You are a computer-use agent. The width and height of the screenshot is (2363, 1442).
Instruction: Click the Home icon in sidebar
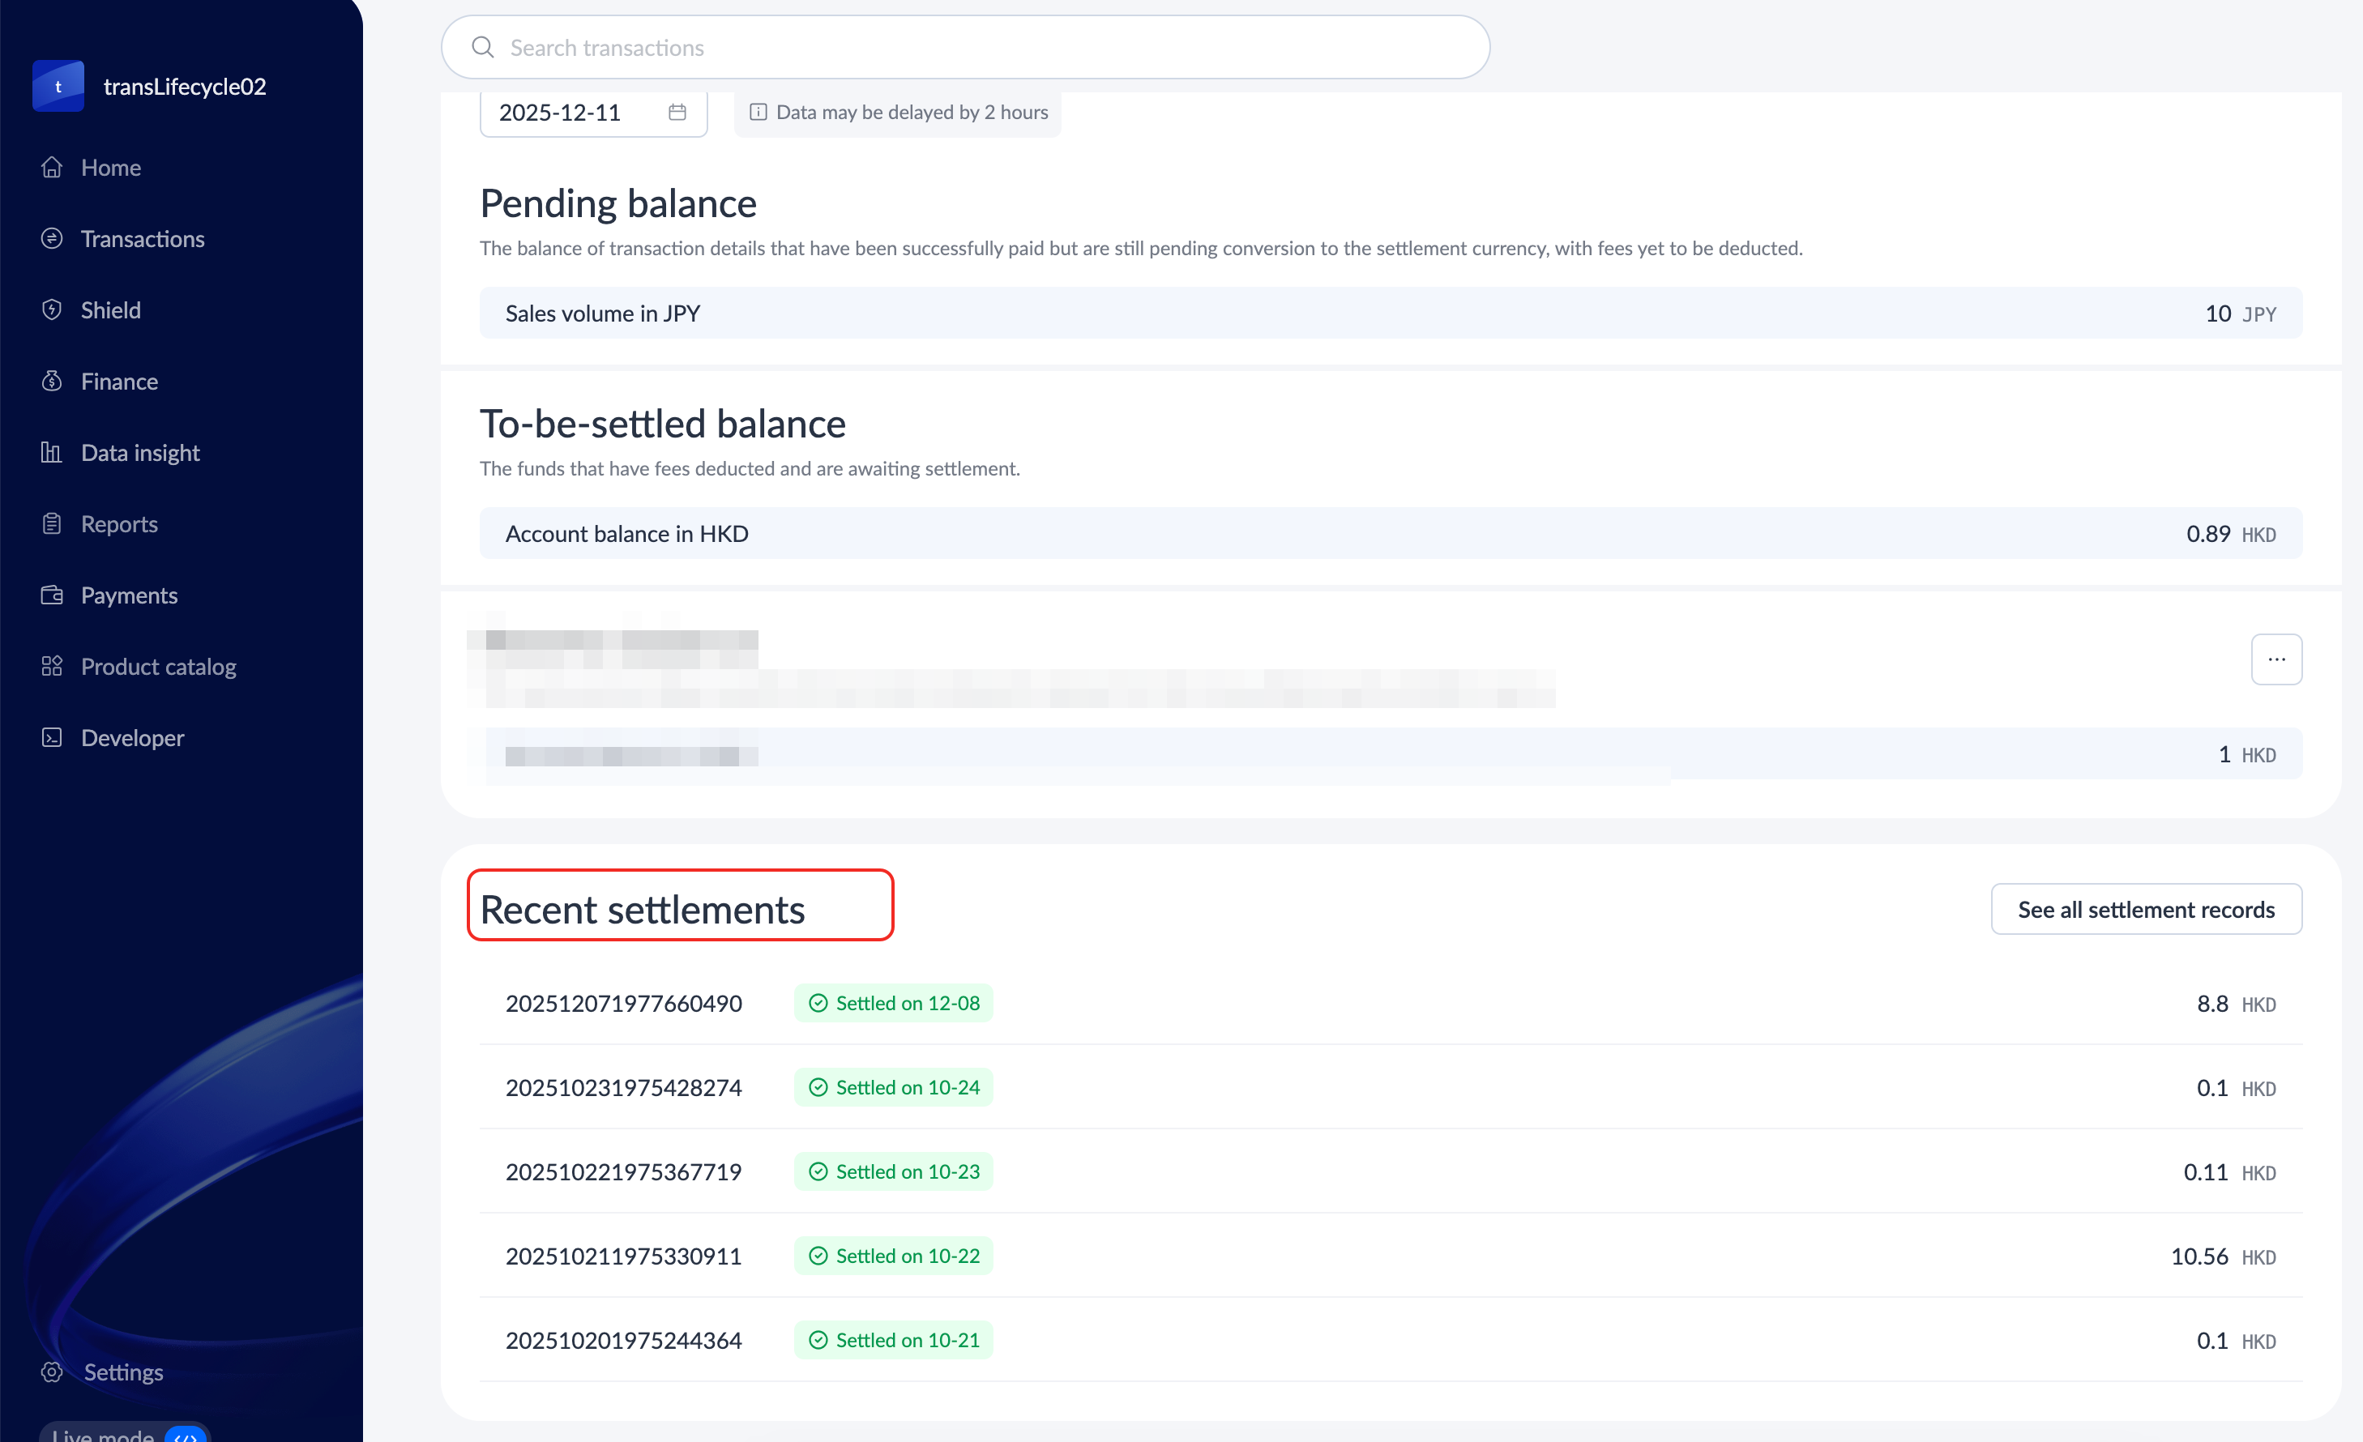52,168
